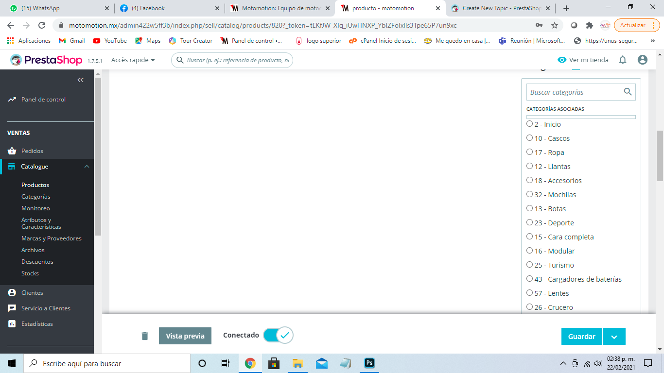Select the 17 - Ropa radio button

point(530,152)
